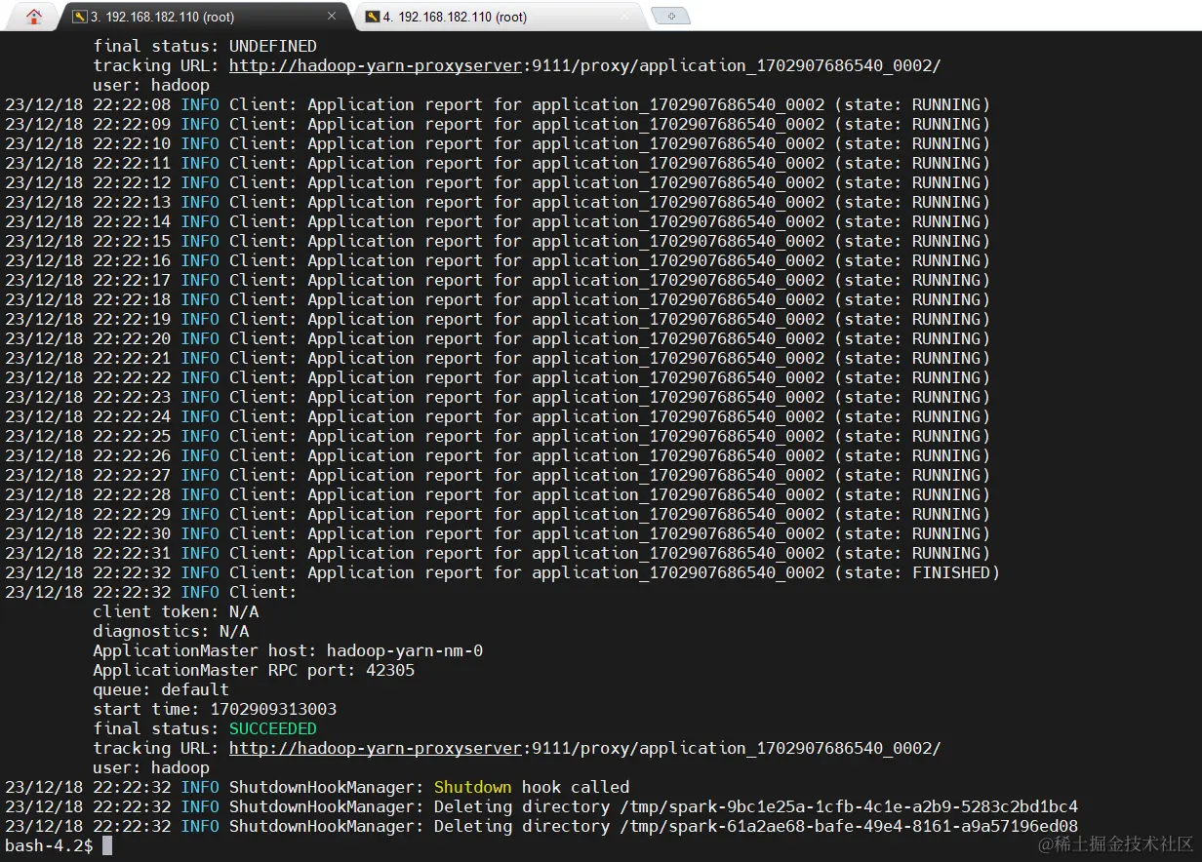Click the 'Shutdown hook called' log line
1202x862 pixels.
(317, 787)
